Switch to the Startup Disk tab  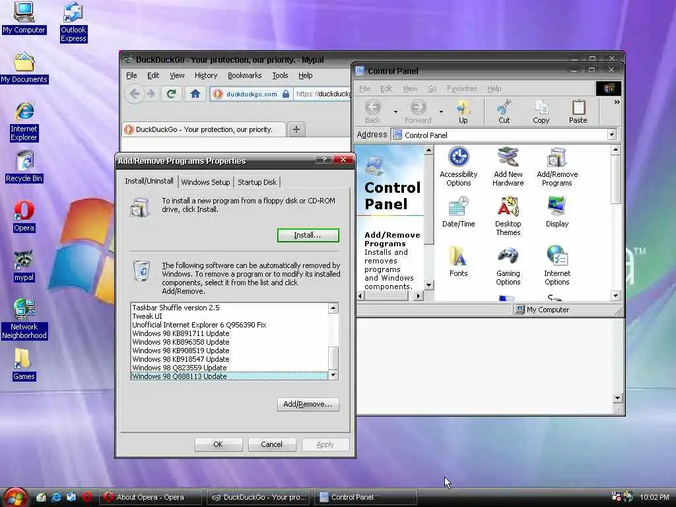[257, 182]
